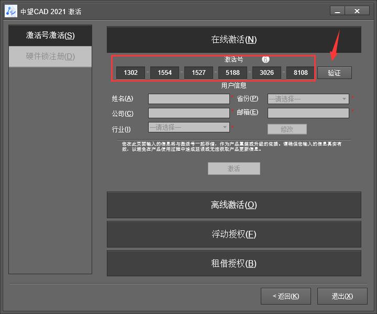
Task: Click the 返回(K) back button
Action: pos(286,296)
